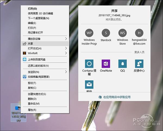Viewport: 163px width, 131px height.
Task: Select 删除(D) menu entry
Action: click(45, 99)
